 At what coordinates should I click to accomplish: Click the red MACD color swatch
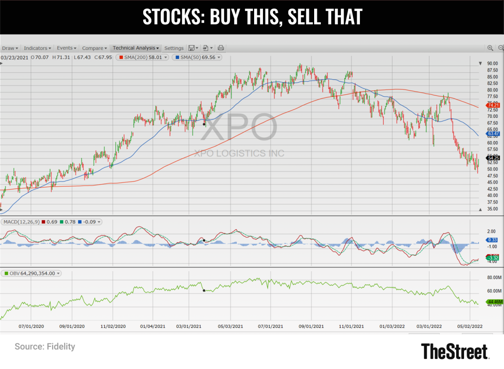click(44, 222)
